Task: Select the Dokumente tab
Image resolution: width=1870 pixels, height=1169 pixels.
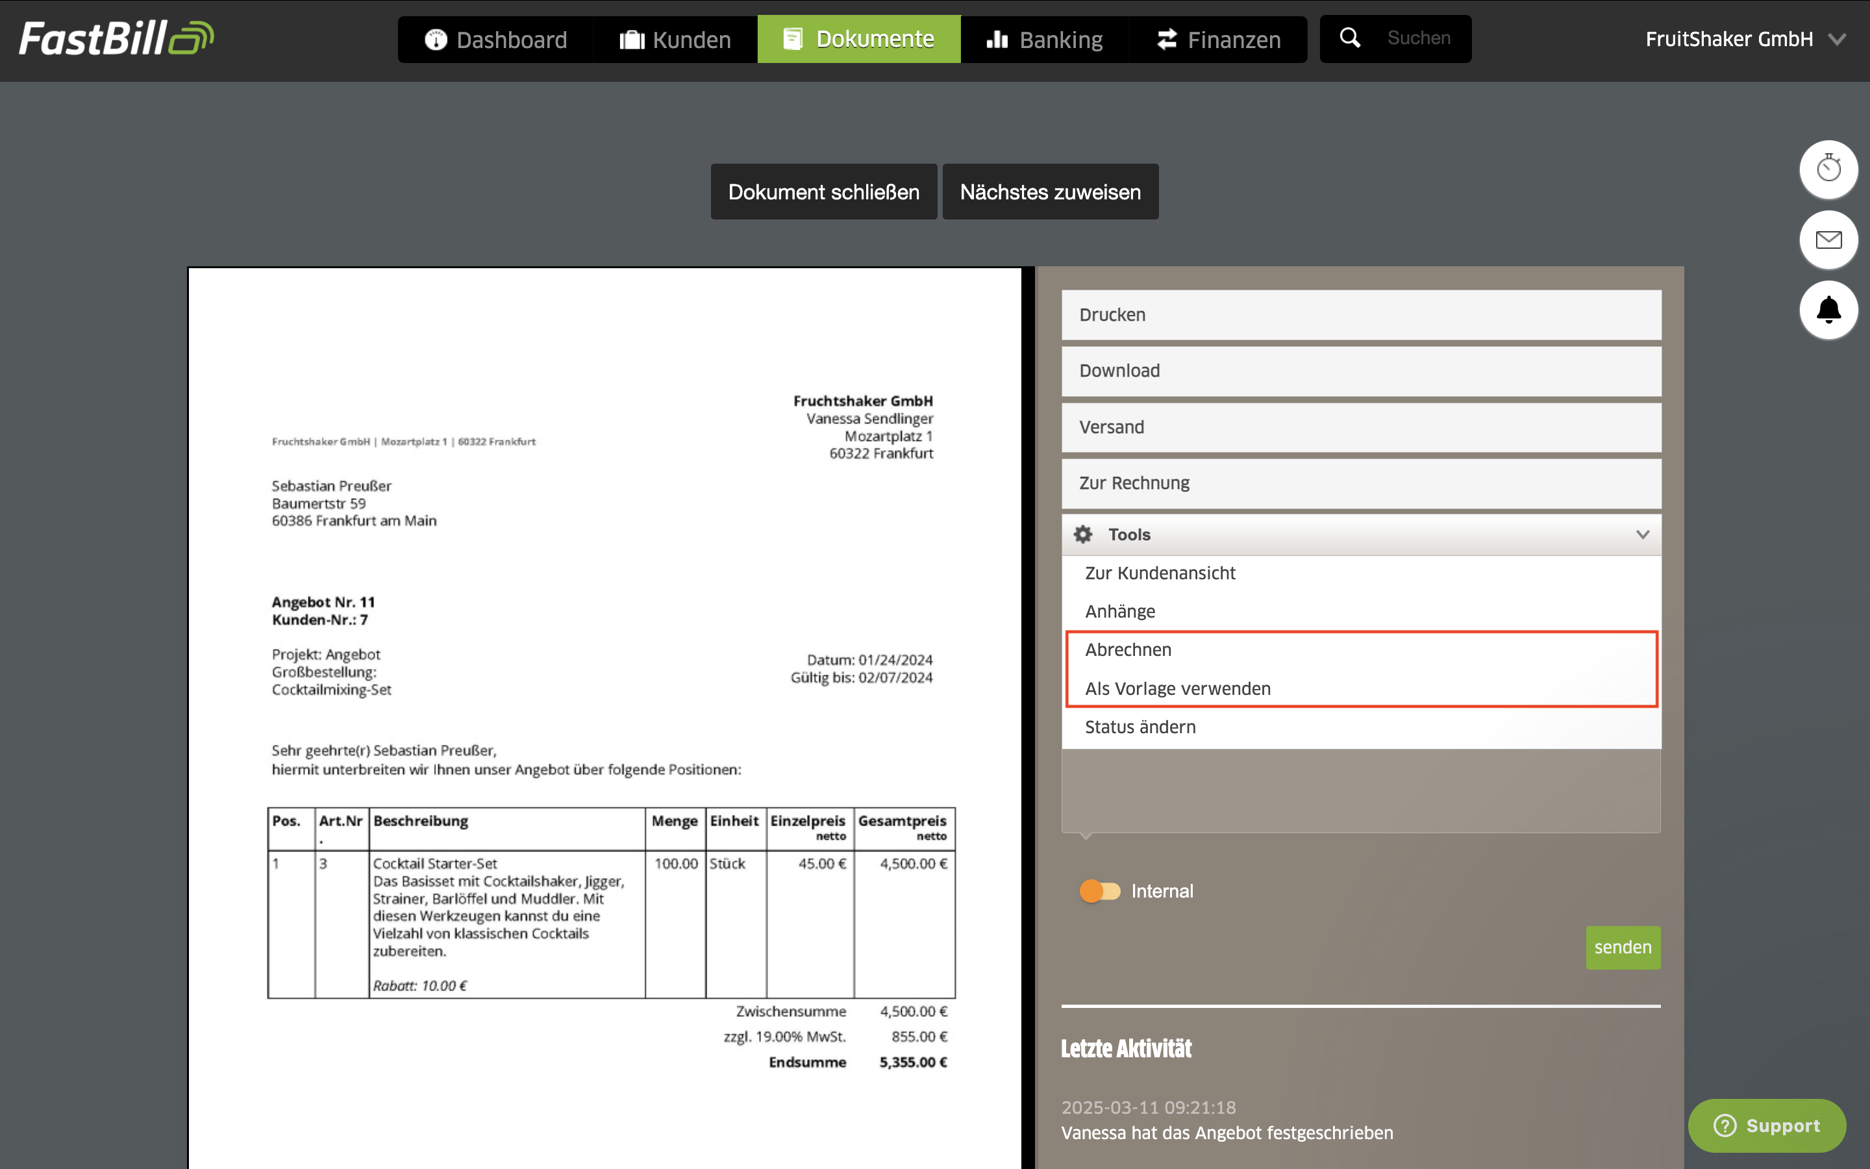Action: [x=858, y=39]
